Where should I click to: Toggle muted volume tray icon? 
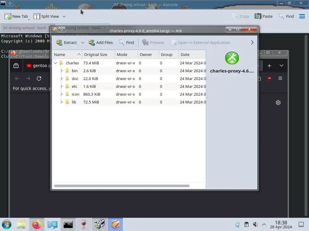click(x=255, y=224)
